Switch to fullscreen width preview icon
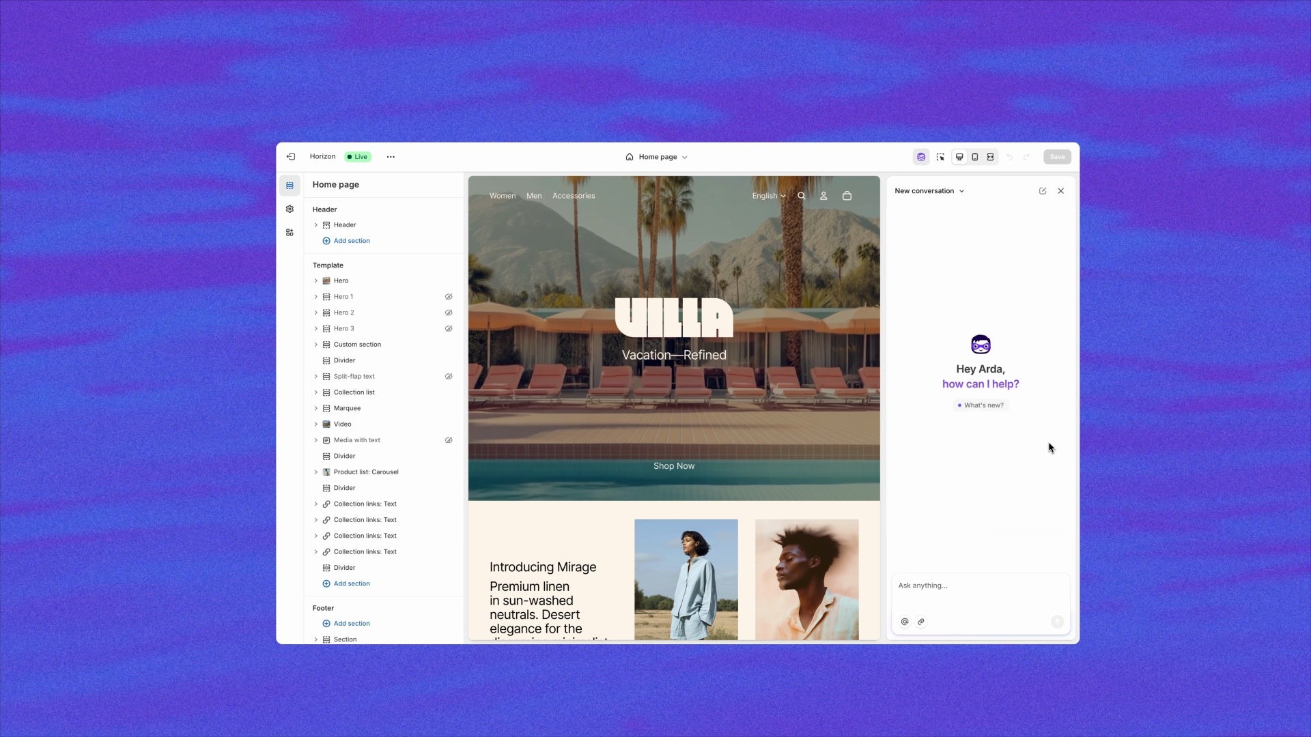This screenshot has width=1311, height=737. tap(990, 157)
